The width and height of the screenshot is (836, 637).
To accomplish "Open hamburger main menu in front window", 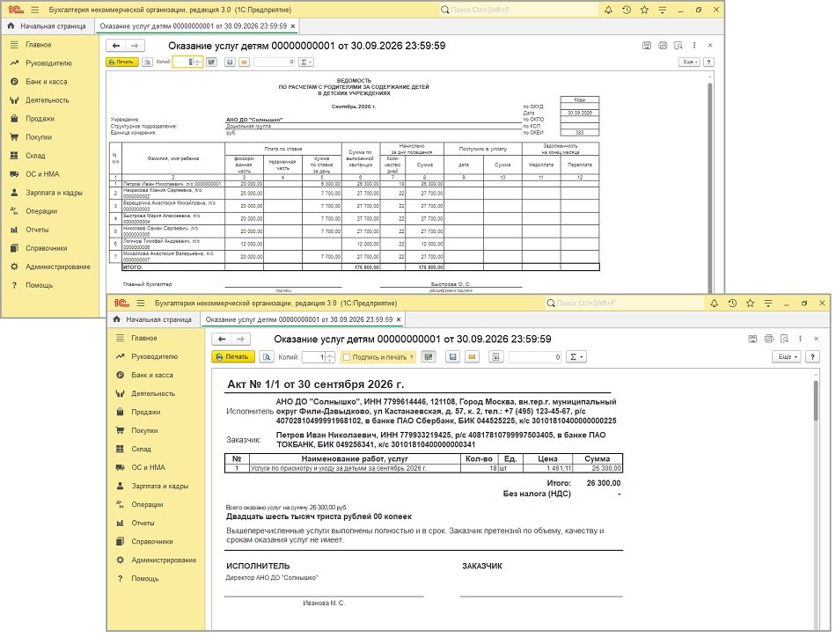I will pos(141,303).
